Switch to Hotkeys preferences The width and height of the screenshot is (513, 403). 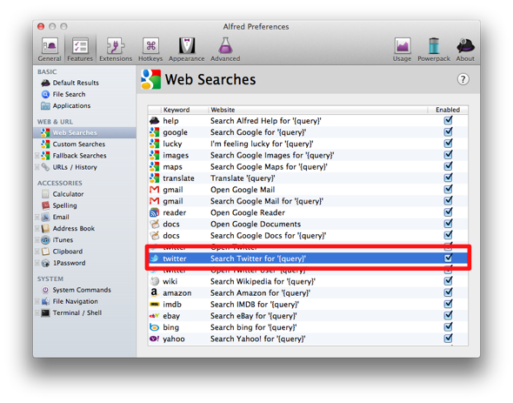(150, 49)
